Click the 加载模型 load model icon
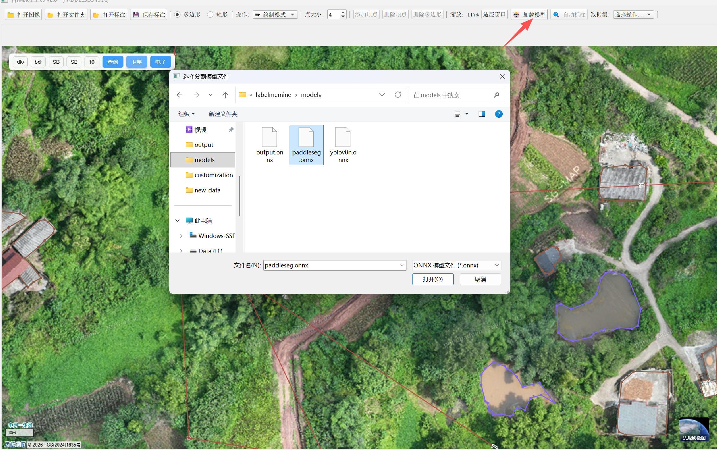 (x=516, y=15)
